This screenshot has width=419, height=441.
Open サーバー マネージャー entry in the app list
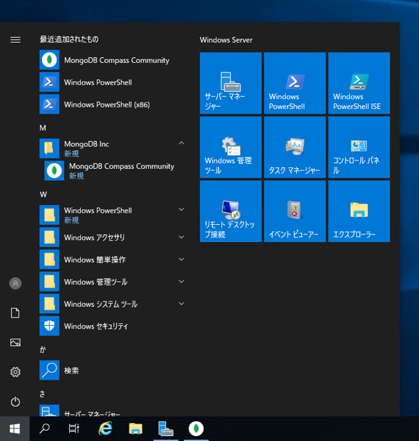point(112,411)
